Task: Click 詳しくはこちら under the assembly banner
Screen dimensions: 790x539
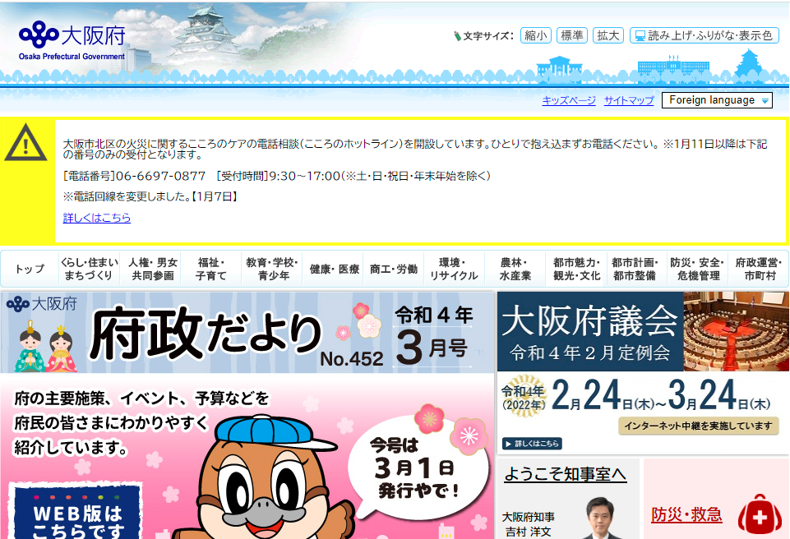Action: click(532, 444)
